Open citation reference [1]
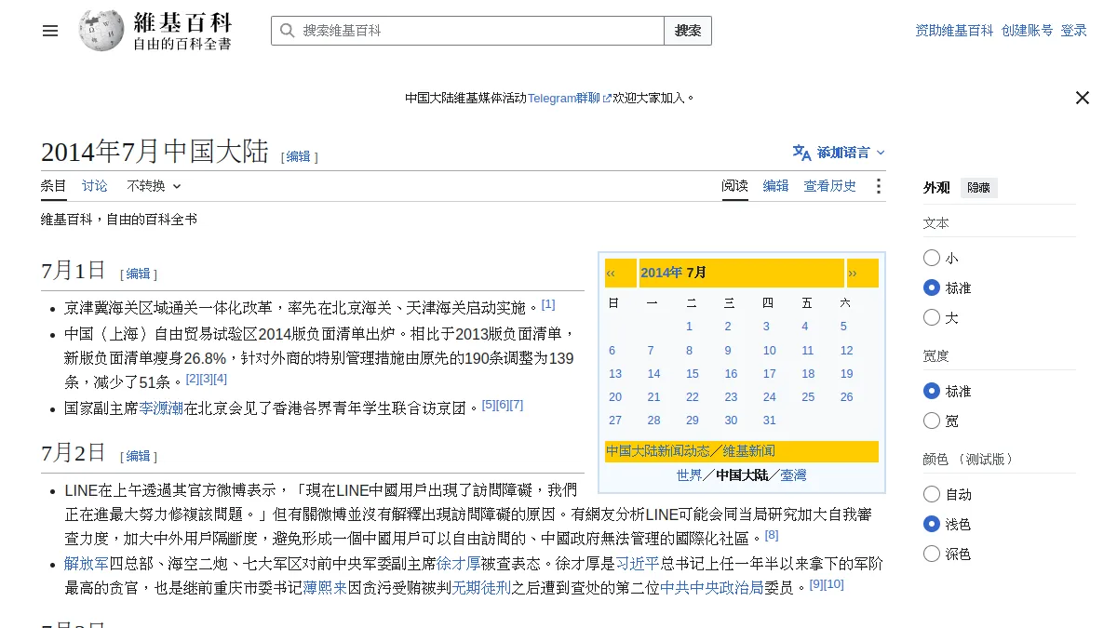 548,304
